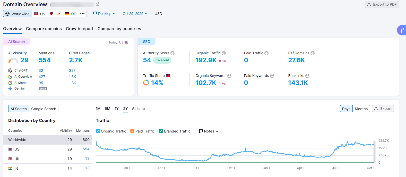
Task: Click the AI assistant sparkle icon
Action: click(x=402, y=30)
